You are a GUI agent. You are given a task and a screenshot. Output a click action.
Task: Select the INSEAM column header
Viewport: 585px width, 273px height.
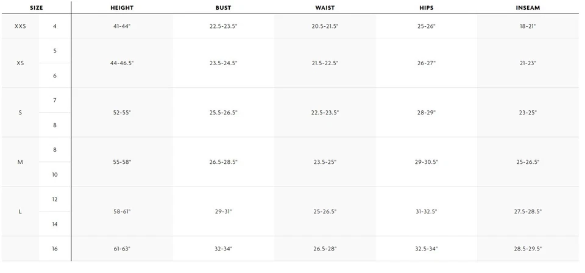click(x=527, y=8)
